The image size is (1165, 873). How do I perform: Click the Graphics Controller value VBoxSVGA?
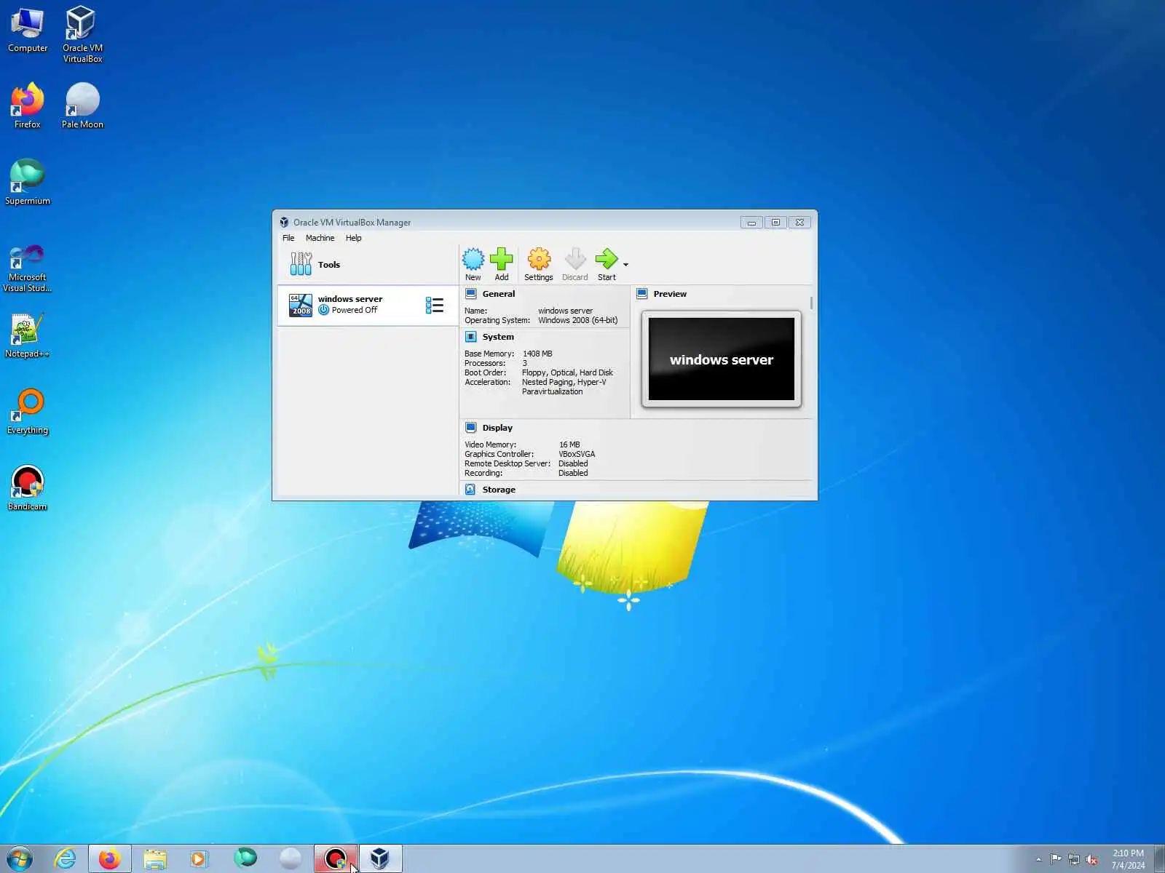click(x=577, y=454)
